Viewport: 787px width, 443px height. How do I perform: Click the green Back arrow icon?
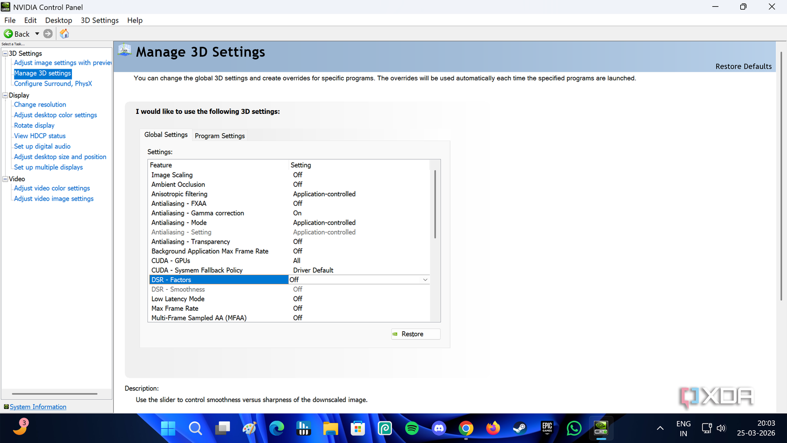(8, 34)
